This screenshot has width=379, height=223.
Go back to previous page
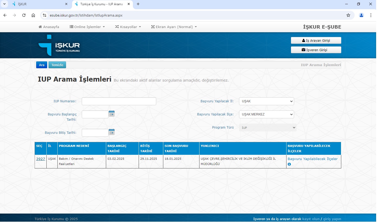[x=5, y=15]
